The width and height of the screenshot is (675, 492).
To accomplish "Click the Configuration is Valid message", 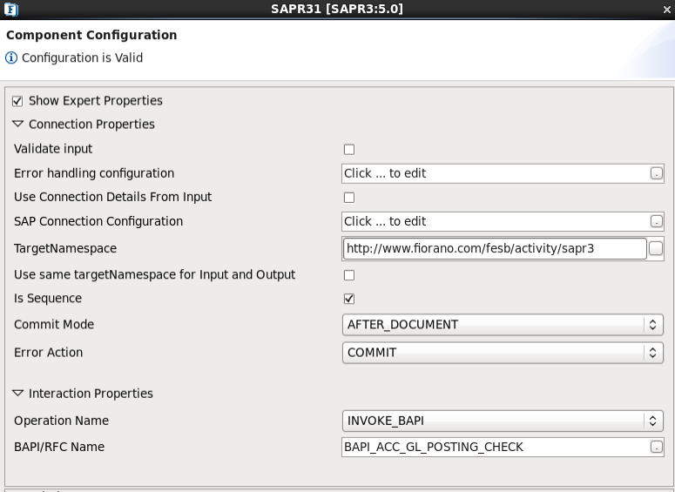I will (82, 57).
